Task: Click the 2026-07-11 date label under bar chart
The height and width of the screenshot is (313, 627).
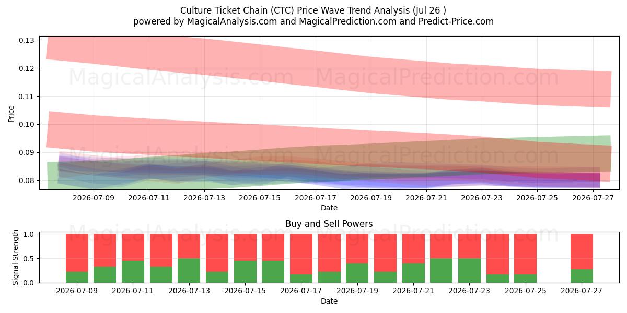Action: pyautogui.click(x=133, y=291)
